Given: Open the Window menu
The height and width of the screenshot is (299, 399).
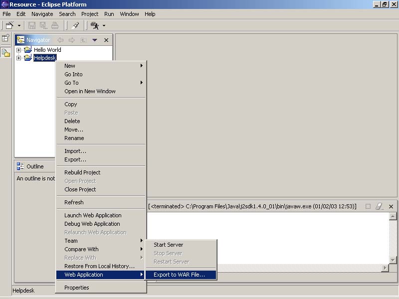Looking at the screenshot, I should (x=129, y=14).
